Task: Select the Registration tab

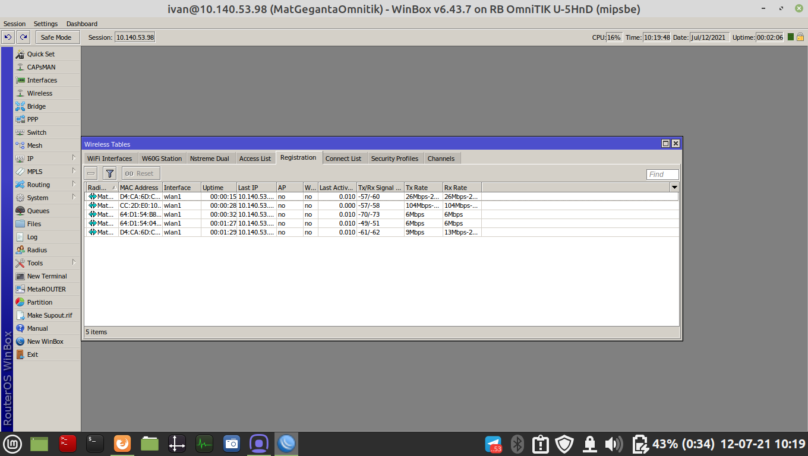Action: pos(298,157)
